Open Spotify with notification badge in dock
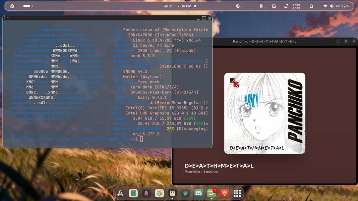Viewport: 358px width, 201px height. [x=211, y=193]
